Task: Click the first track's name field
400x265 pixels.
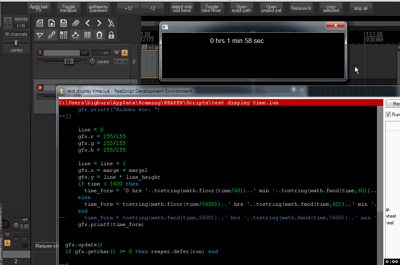Action: (62, 53)
